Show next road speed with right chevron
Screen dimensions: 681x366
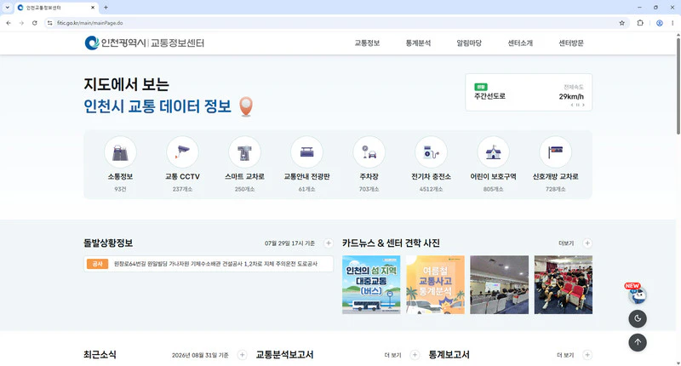tap(583, 105)
